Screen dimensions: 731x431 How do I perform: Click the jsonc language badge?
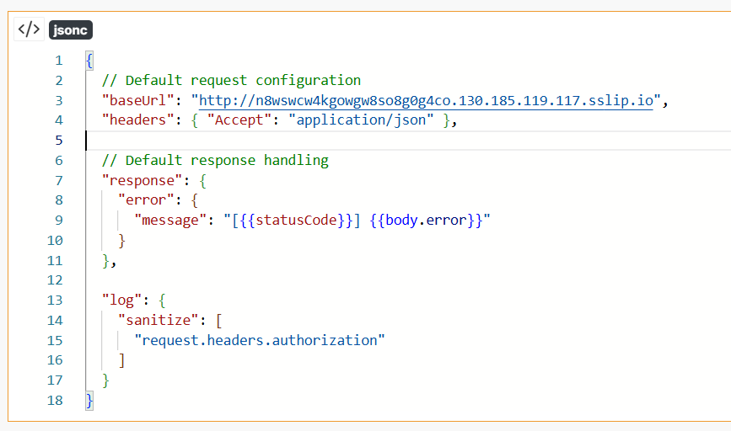tap(70, 29)
